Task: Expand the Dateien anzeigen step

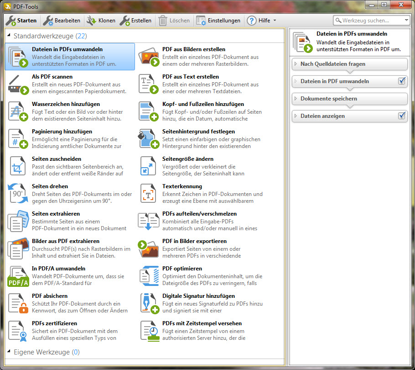Action: (296, 116)
